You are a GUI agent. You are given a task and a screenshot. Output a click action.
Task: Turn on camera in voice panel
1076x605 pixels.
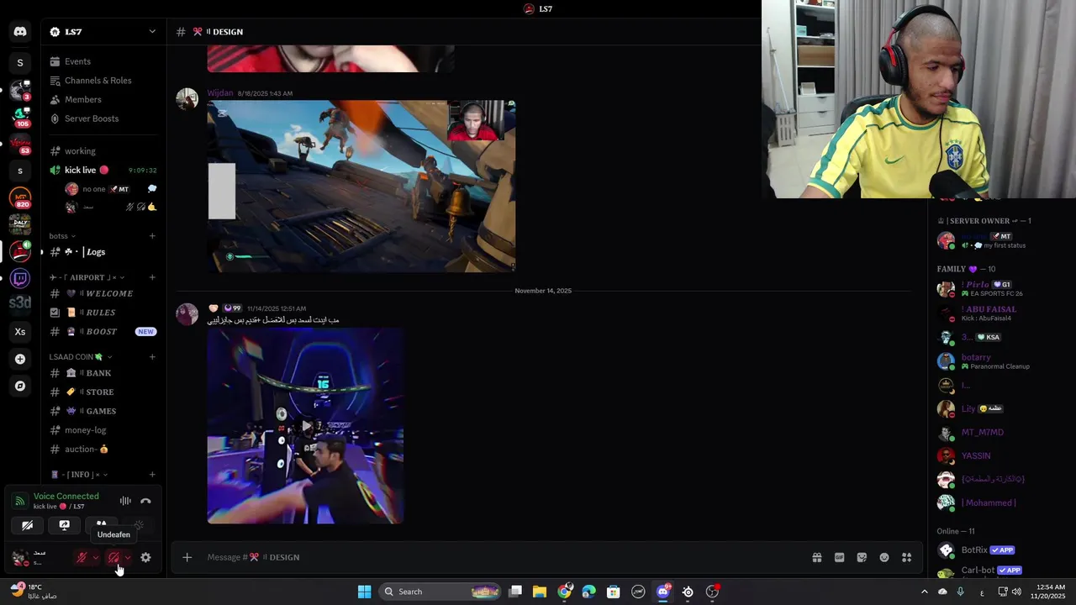pos(28,525)
